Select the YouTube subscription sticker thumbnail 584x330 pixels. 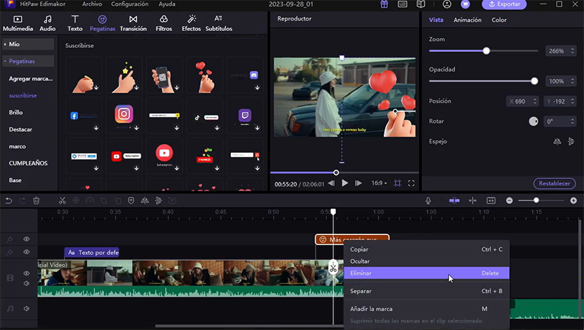click(164, 155)
